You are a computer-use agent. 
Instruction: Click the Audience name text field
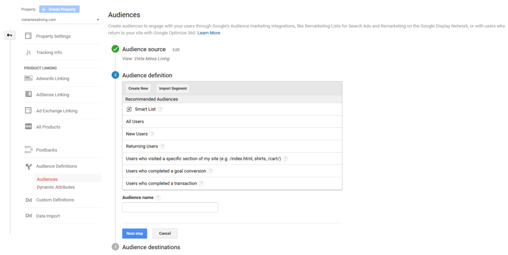(x=170, y=207)
